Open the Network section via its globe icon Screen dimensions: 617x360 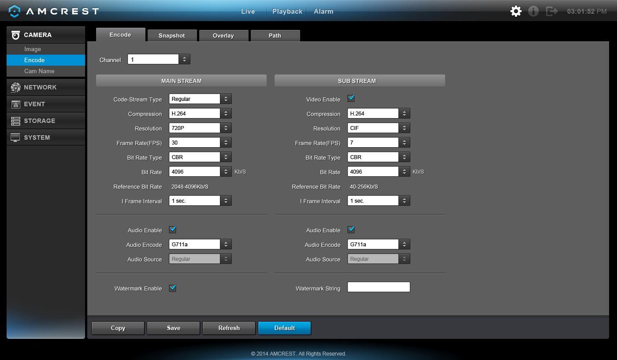15,87
